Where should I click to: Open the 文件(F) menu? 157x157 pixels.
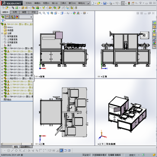tap(29, 3)
